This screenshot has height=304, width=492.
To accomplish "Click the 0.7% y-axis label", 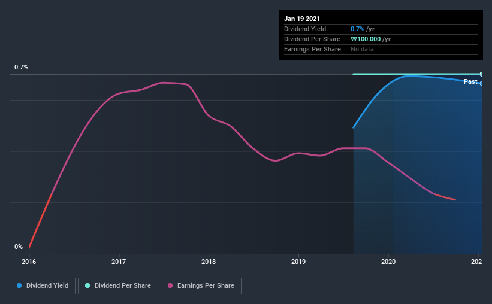I will [21, 67].
